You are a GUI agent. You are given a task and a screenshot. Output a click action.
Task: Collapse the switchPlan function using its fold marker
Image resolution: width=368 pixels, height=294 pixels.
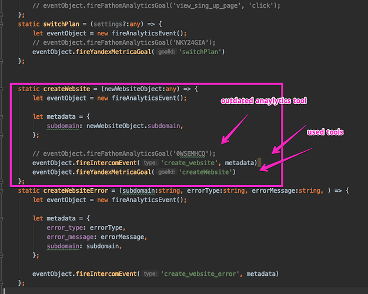point(1,24)
